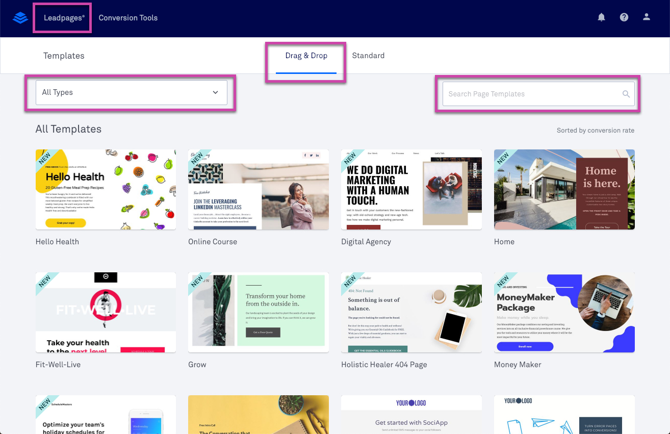Open the ScheduleMasters holiday schedules template thumbnail
The image size is (670, 434).
106,415
